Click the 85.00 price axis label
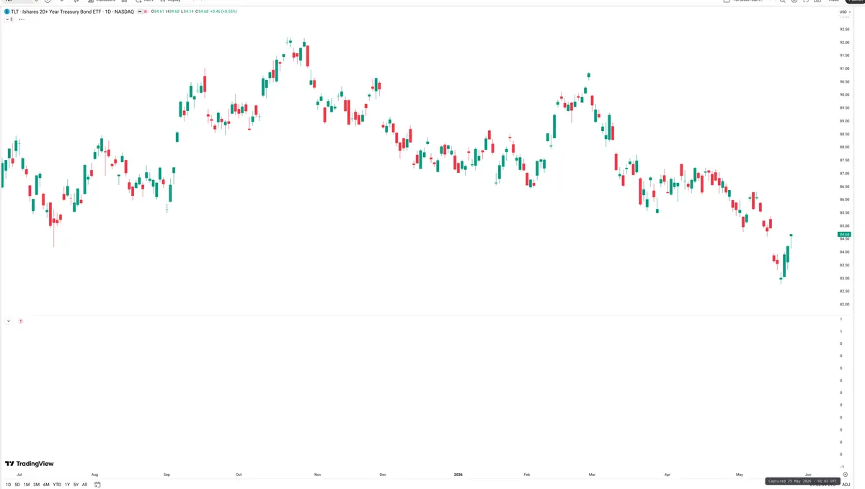865x489 pixels. click(x=844, y=226)
